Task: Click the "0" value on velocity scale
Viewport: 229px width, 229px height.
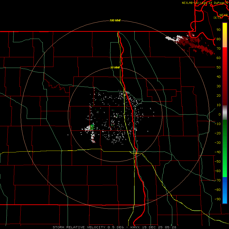Action: (x=220, y=114)
